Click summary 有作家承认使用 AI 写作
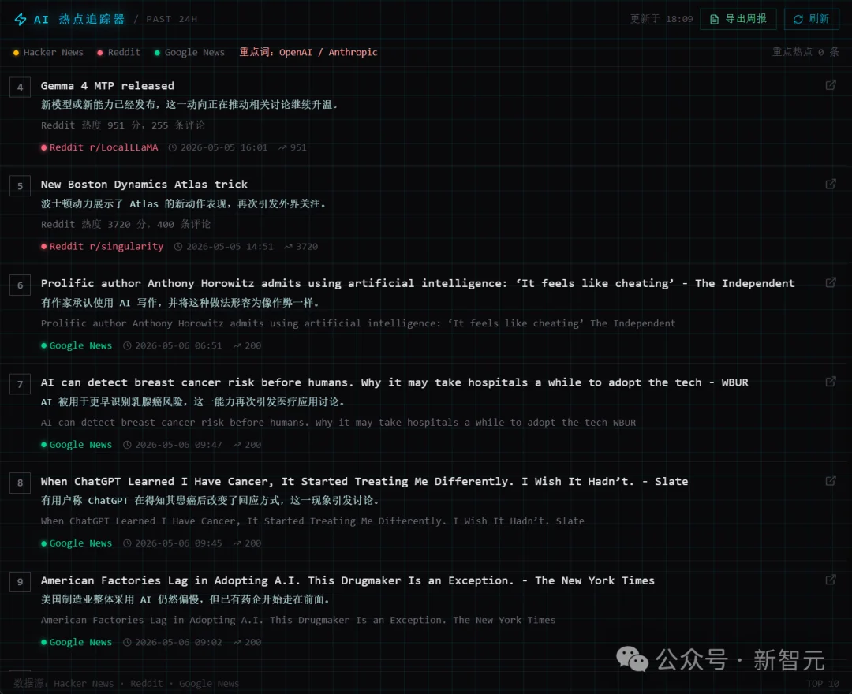Screen dimensions: 852x694 (181, 303)
